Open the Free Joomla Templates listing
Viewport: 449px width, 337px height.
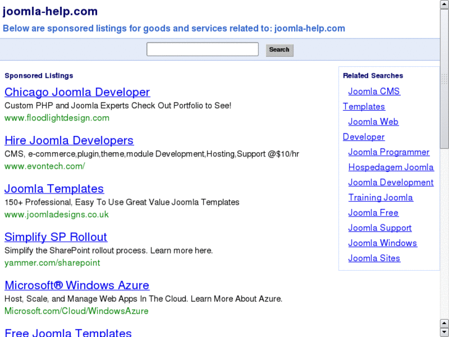68,333
